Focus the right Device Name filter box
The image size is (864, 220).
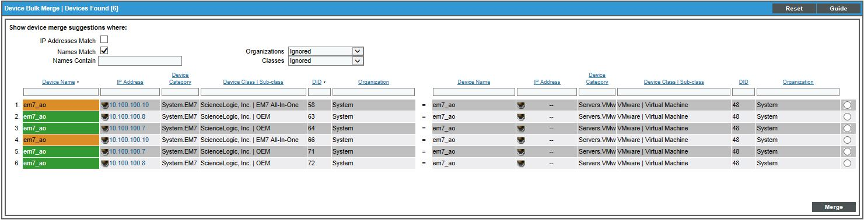coord(474,92)
